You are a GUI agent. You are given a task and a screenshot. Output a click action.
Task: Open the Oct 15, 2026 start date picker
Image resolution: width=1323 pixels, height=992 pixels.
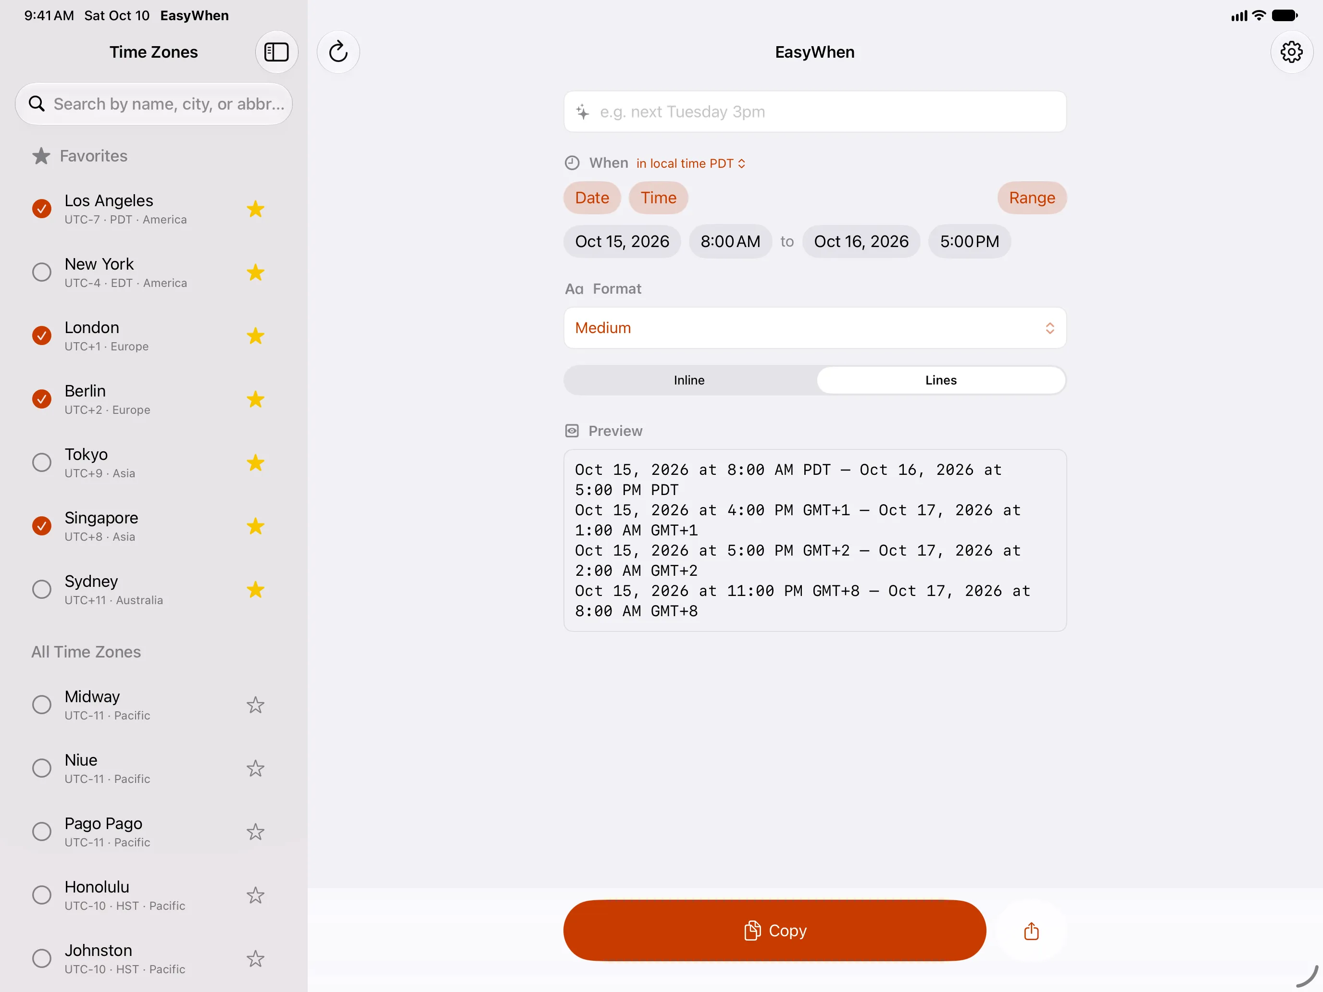[622, 242]
